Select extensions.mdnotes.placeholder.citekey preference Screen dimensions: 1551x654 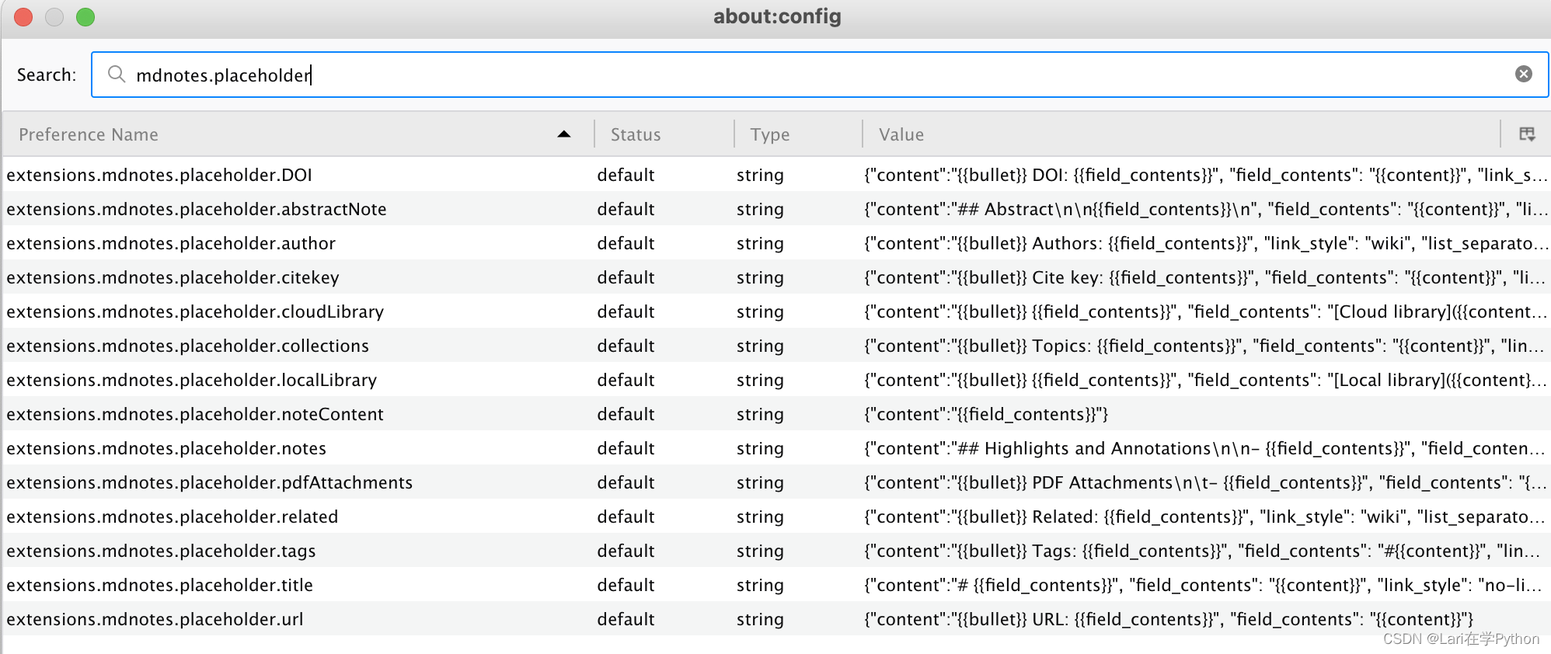coord(173,277)
